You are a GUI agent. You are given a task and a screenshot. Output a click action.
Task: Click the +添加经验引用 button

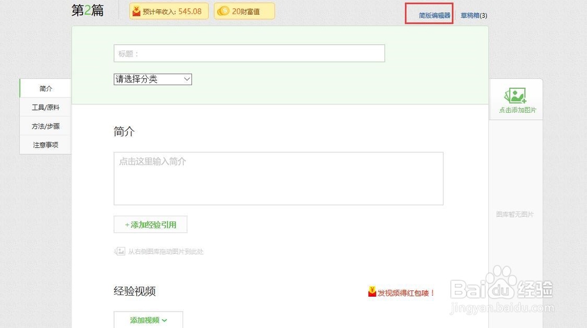(x=150, y=225)
